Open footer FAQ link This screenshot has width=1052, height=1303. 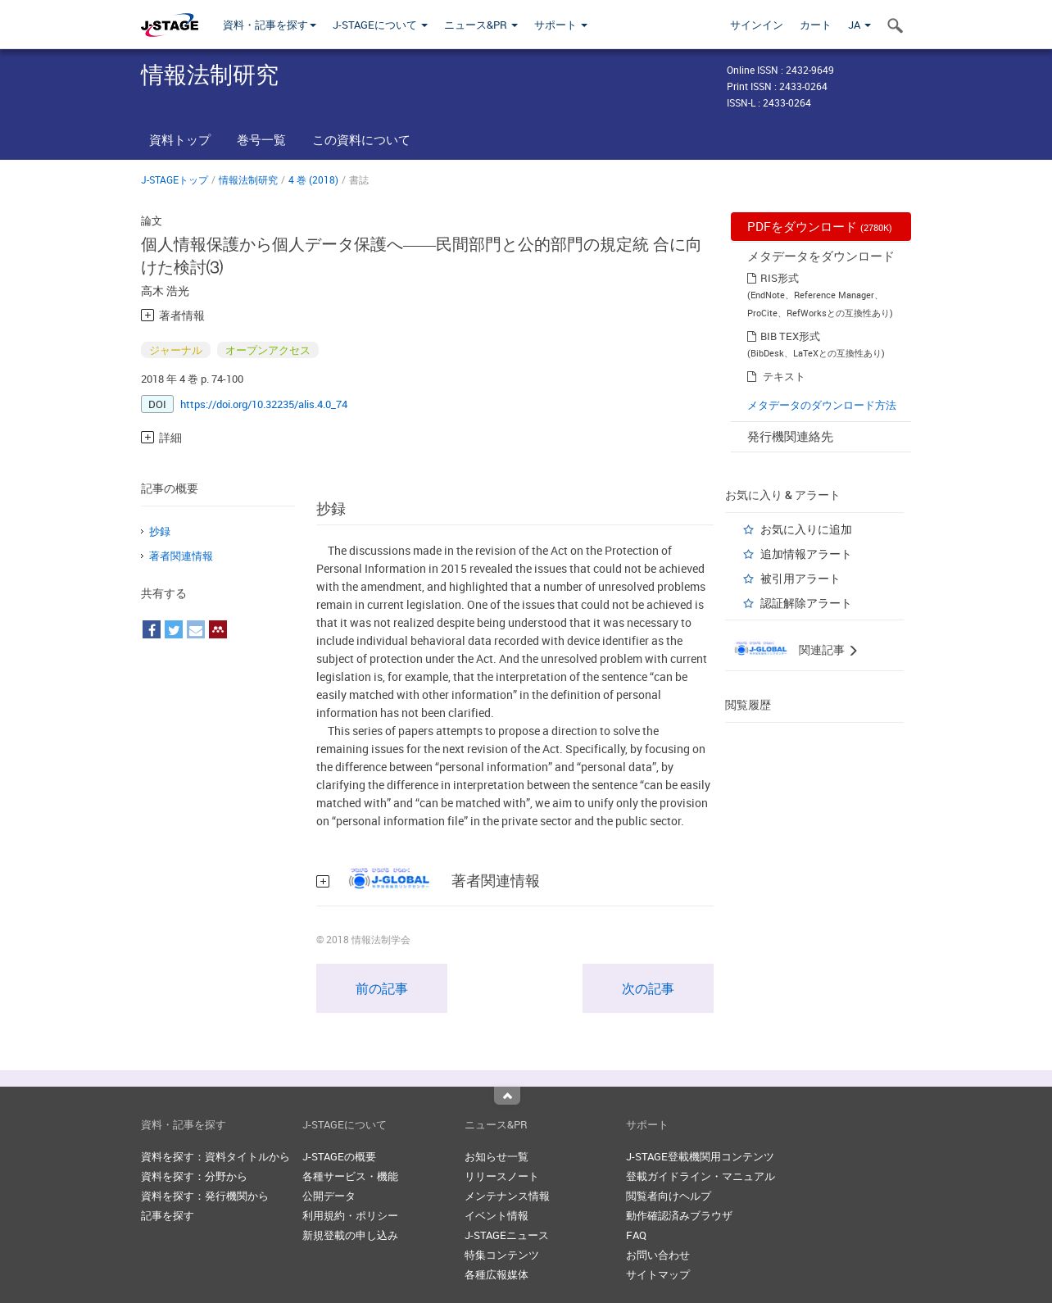click(x=637, y=1236)
